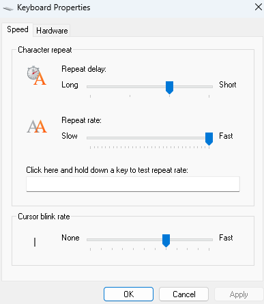Click the middle of the repeat rate track
Image resolution: width=264 pixels, height=304 pixels.
pyautogui.click(x=149, y=138)
